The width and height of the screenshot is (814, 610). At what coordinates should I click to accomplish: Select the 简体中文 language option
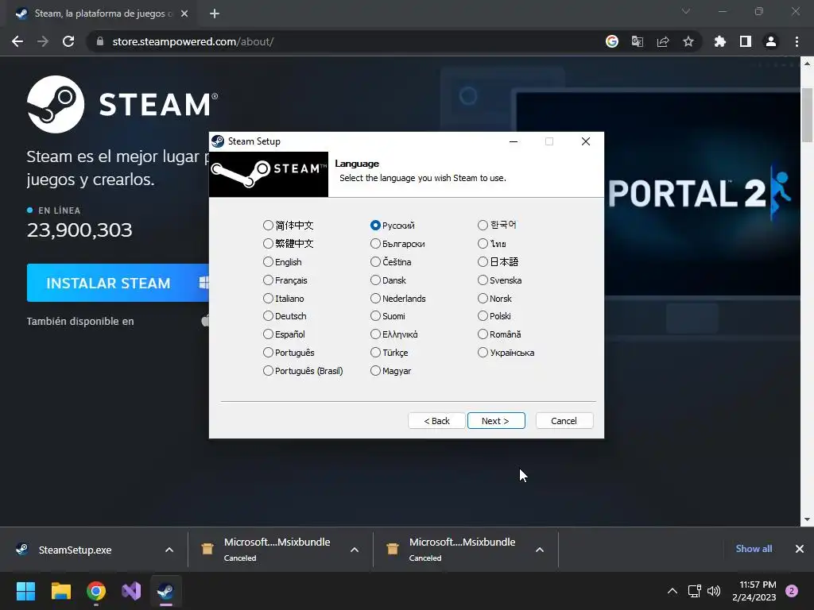coord(288,225)
